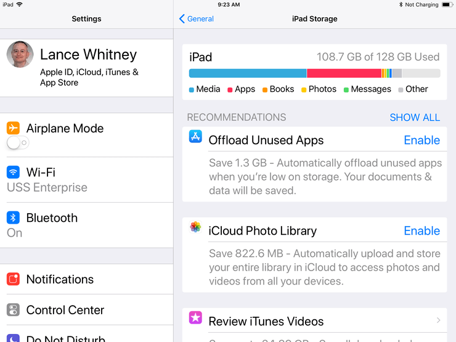The height and width of the screenshot is (342, 456).
Task: Tap the red Notifications icon
Action: pyautogui.click(x=13, y=279)
